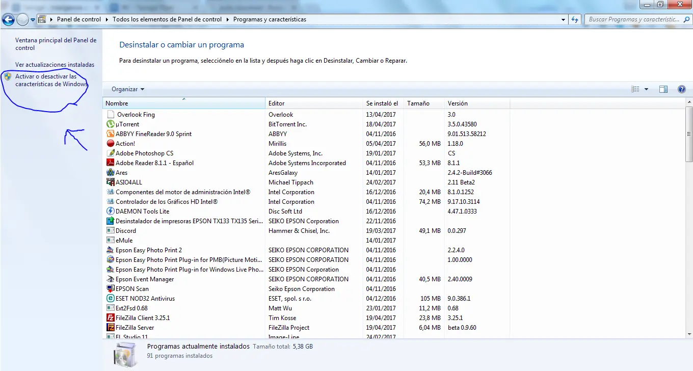Click the ASIO4ALL program icon

(111, 182)
